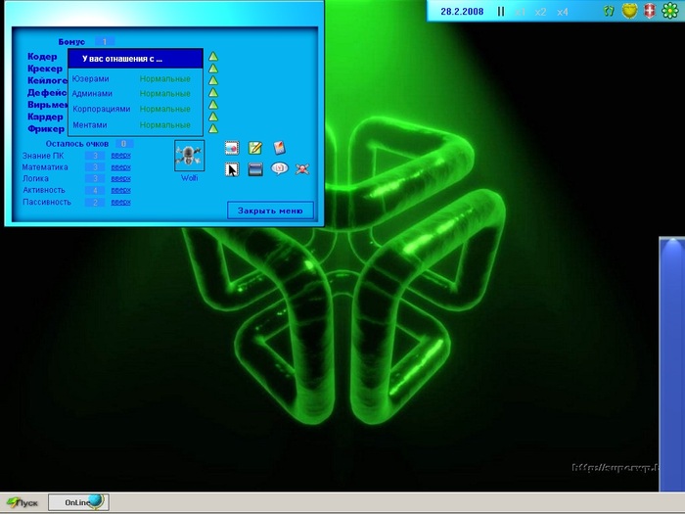Switch game speed to x4
685x514 pixels.
tap(563, 12)
